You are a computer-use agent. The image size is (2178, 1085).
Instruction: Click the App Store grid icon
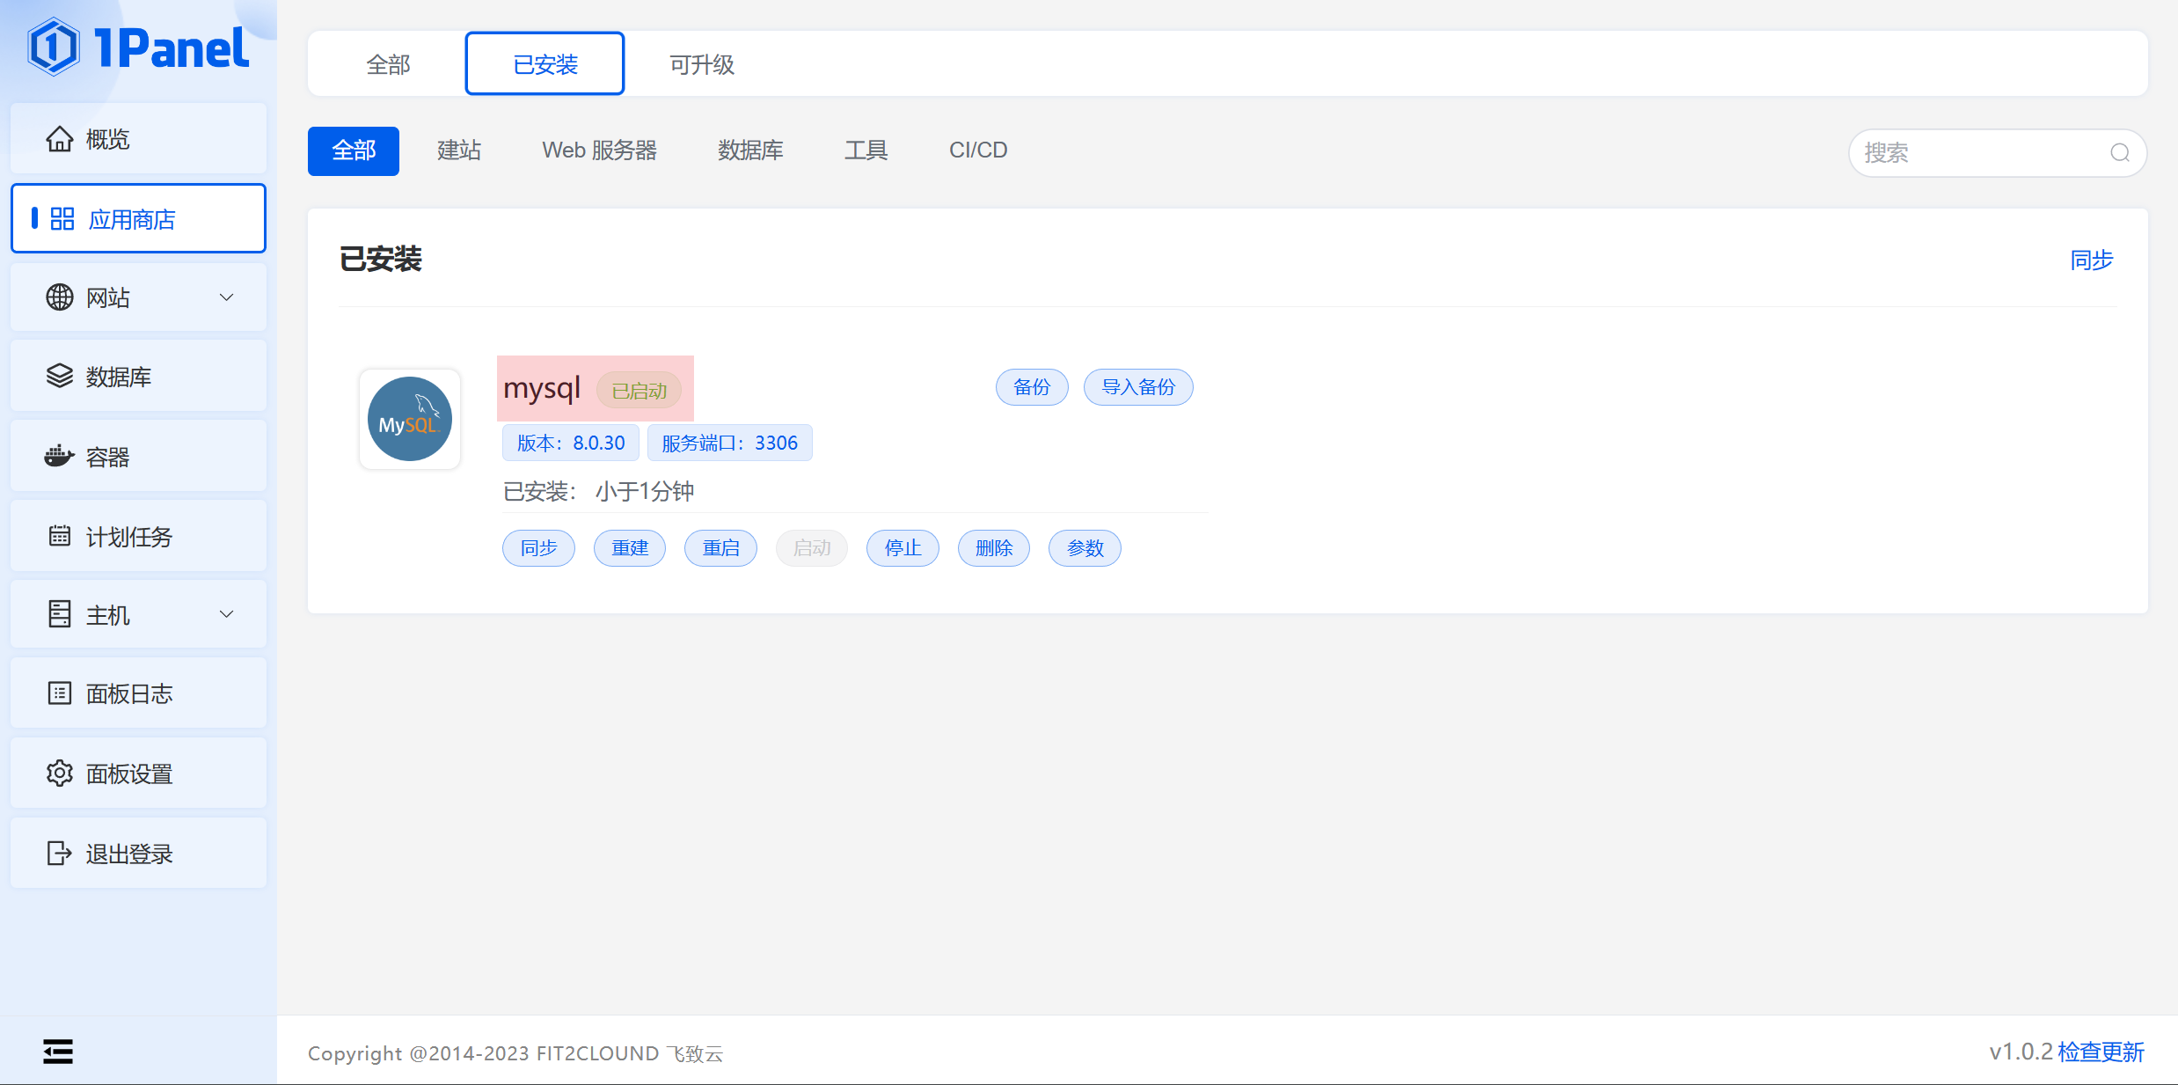click(62, 219)
